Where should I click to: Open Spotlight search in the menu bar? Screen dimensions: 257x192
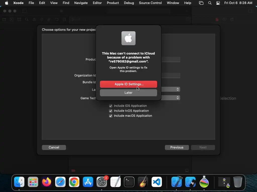coord(210,3)
